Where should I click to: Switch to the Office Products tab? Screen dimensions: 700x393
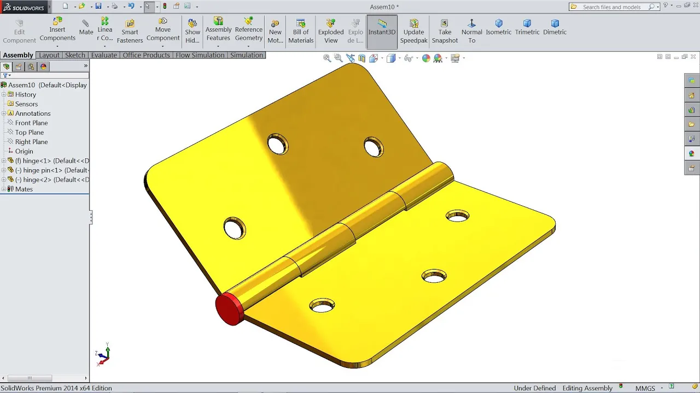[x=146, y=55]
